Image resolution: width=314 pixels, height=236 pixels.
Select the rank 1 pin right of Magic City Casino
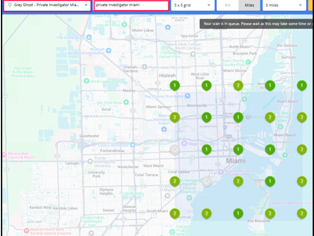[207, 149]
